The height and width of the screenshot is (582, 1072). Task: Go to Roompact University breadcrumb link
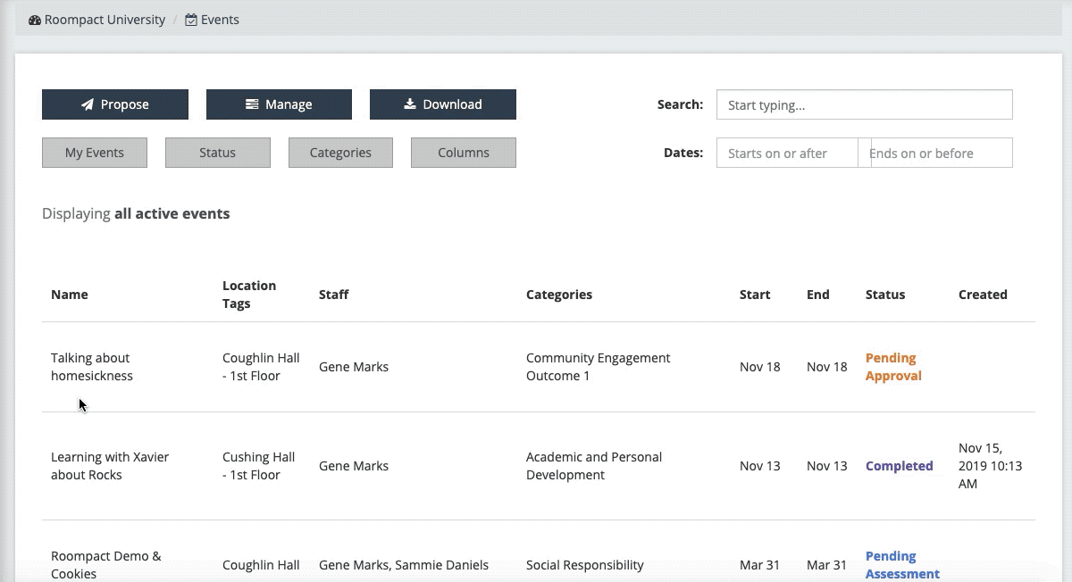(105, 20)
